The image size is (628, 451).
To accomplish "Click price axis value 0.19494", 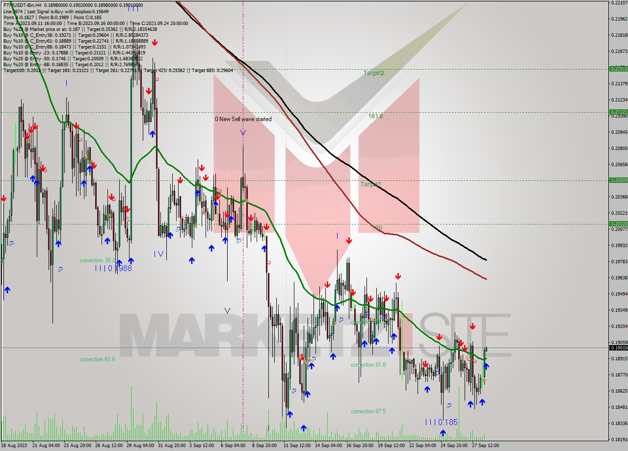I will click(x=619, y=294).
